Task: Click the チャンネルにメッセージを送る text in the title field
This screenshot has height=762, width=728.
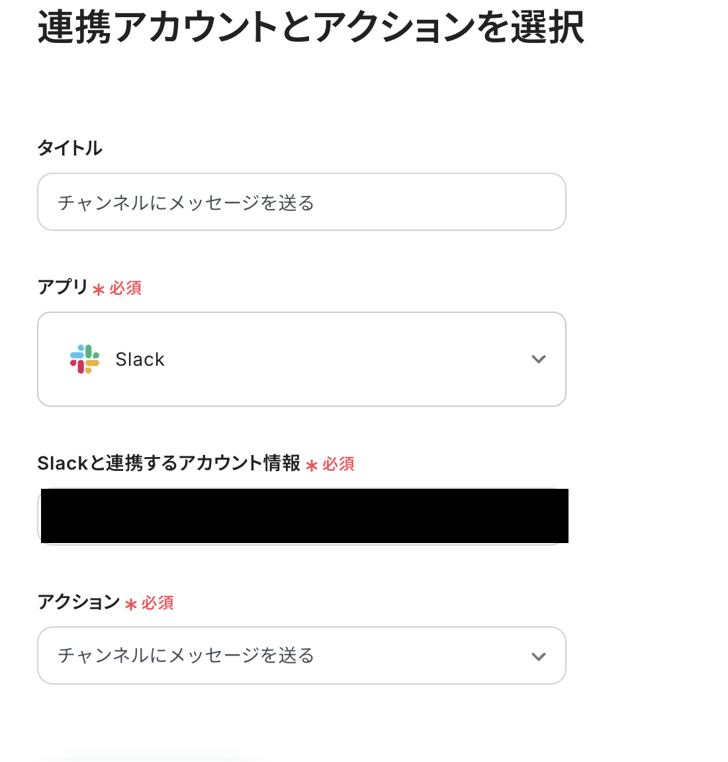Action: tap(186, 202)
